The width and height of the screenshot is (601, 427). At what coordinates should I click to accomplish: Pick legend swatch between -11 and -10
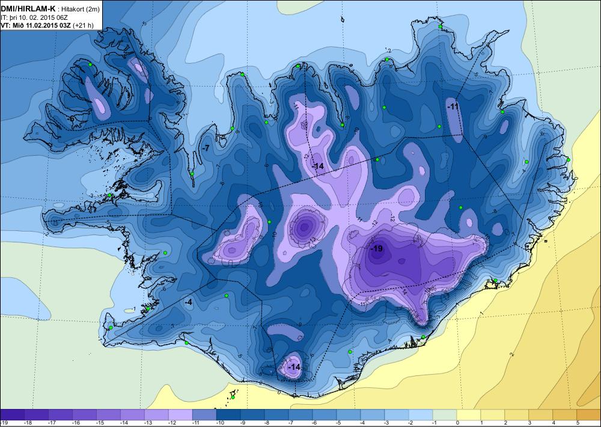coord(204,414)
